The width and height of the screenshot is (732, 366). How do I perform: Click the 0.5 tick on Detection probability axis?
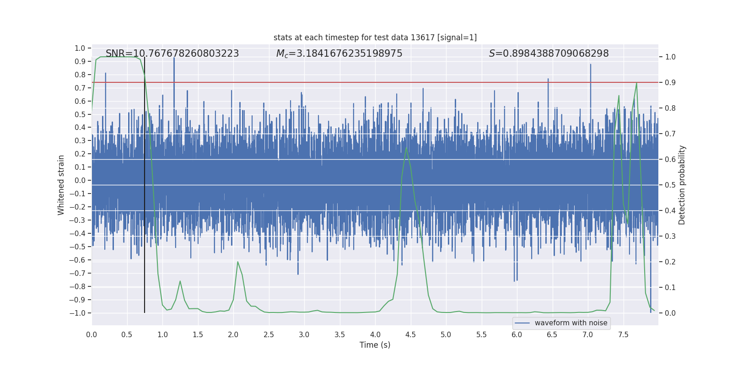670,185
